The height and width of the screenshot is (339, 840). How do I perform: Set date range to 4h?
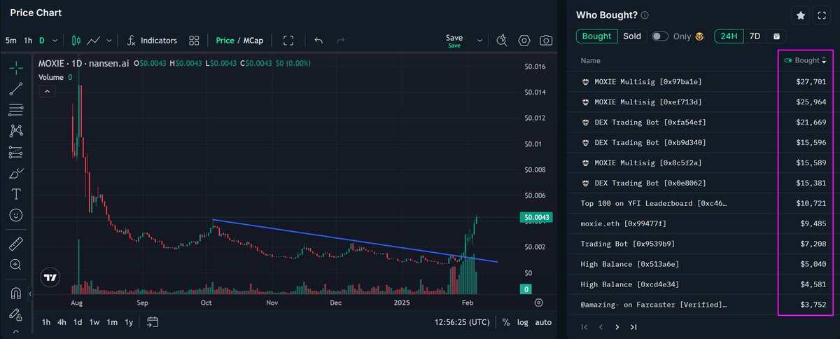click(x=62, y=322)
